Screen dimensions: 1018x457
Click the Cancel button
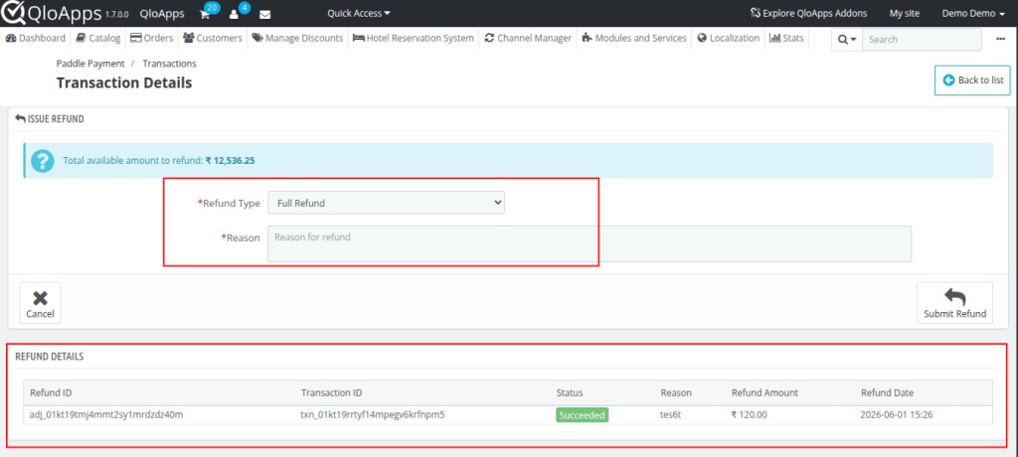(40, 303)
